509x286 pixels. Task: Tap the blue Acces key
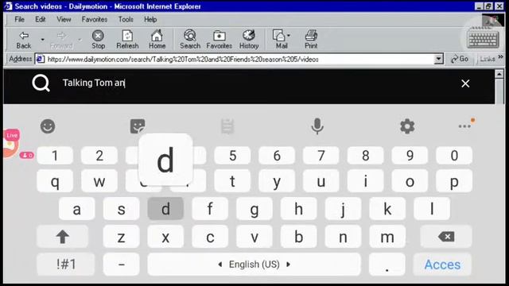pos(442,265)
